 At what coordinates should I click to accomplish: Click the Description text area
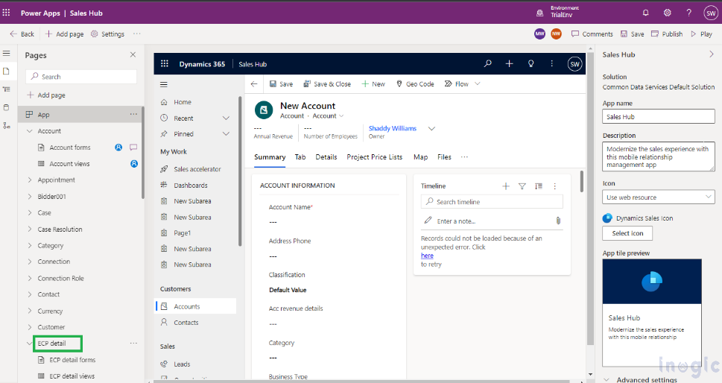click(659, 156)
